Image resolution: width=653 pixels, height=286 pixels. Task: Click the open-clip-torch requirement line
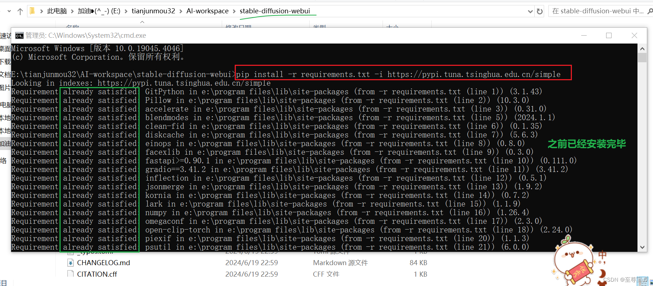pos(292,230)
